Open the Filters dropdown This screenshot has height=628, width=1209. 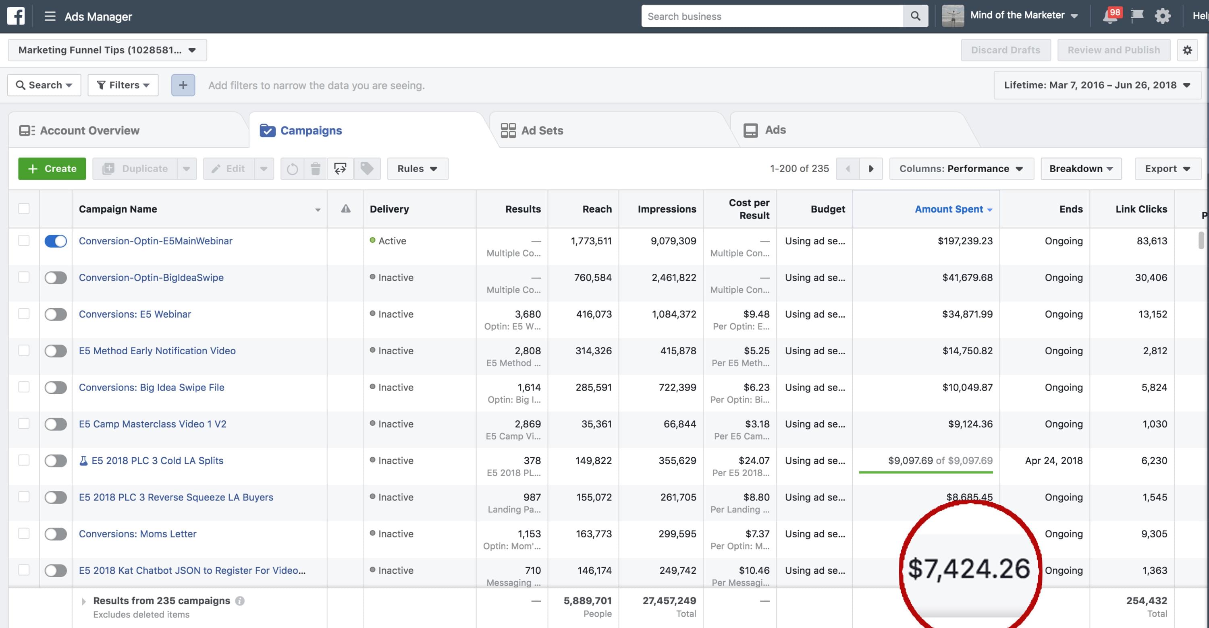coord(123,85)
